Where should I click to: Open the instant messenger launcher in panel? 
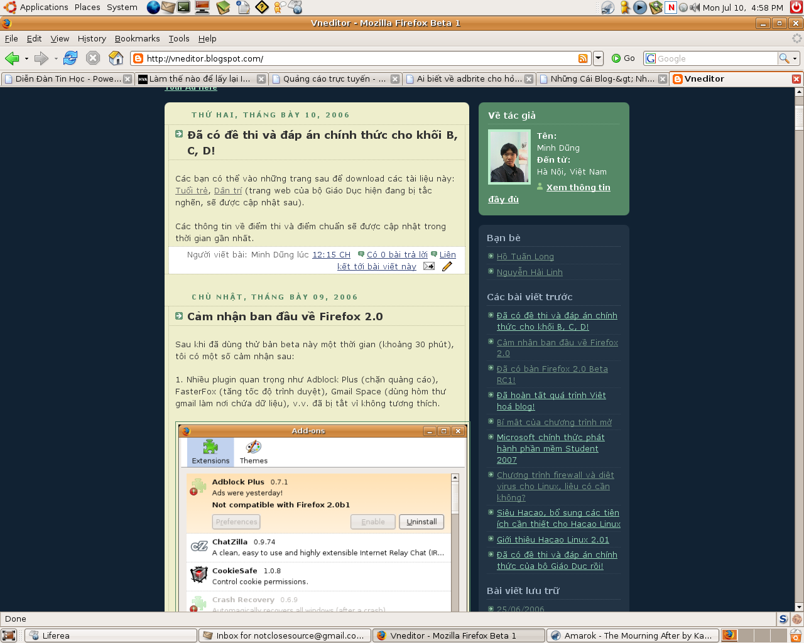[x=279, y=8]
